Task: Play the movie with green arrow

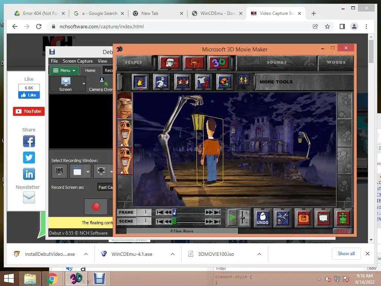Action: coord(232,217)
